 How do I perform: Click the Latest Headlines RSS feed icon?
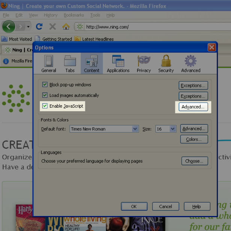point(77,39)
